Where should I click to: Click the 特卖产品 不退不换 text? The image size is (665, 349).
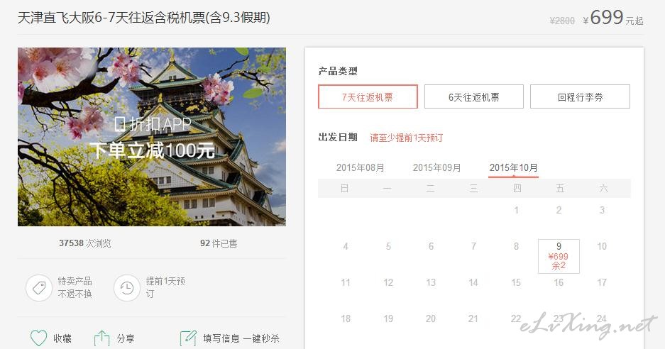pyautogui.click(x=75, y=287)
